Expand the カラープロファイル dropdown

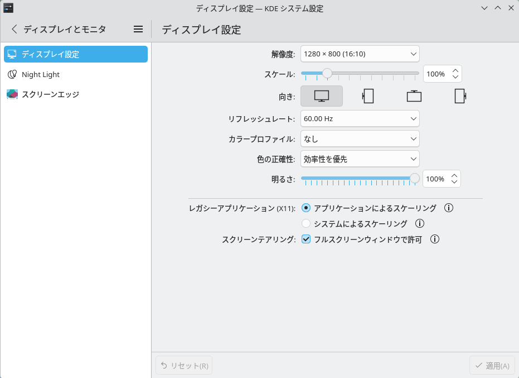pos(360,138)
